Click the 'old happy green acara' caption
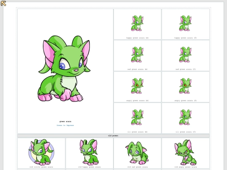This screenshot has height=170, width=227. 89,167
